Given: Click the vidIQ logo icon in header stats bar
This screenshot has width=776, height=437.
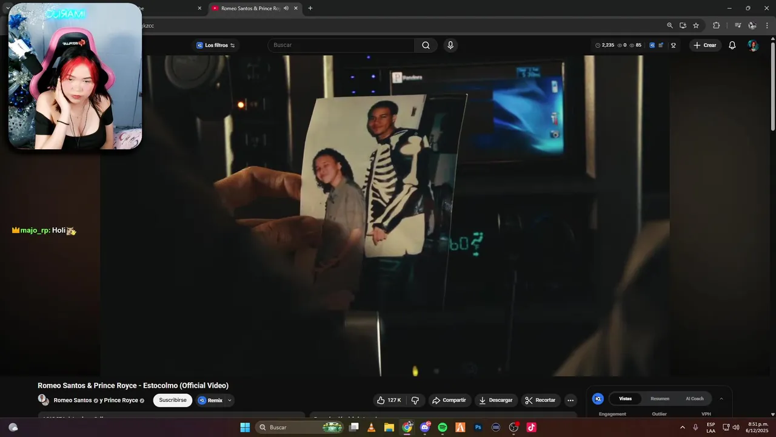Looking at the screenshot, I should pos(652,46).
